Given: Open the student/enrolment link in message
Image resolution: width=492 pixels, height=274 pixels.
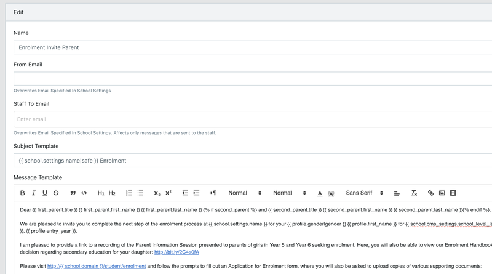Looking at the screenshot, I should click(x=97, y=266).
